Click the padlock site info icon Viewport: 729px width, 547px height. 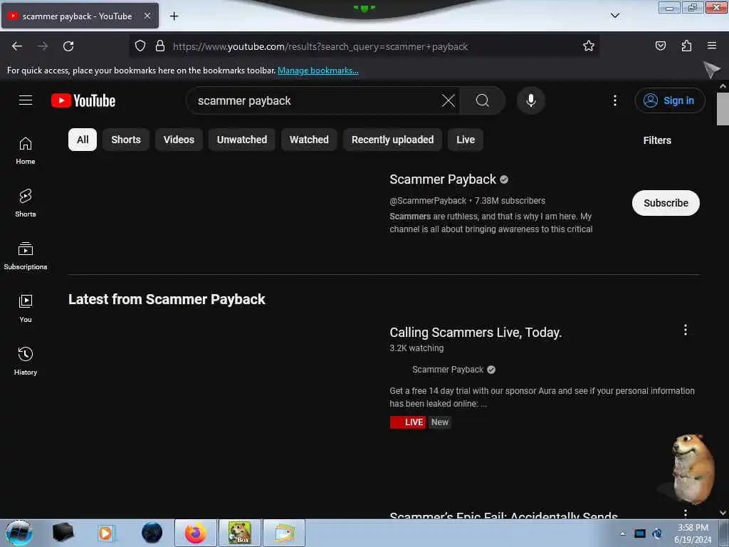coord(160,46)
